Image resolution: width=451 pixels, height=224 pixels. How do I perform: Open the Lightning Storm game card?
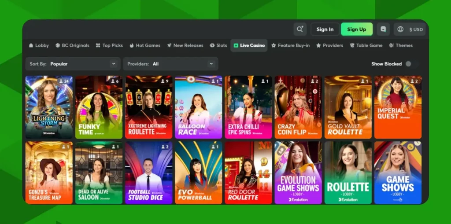pos(49,107)
